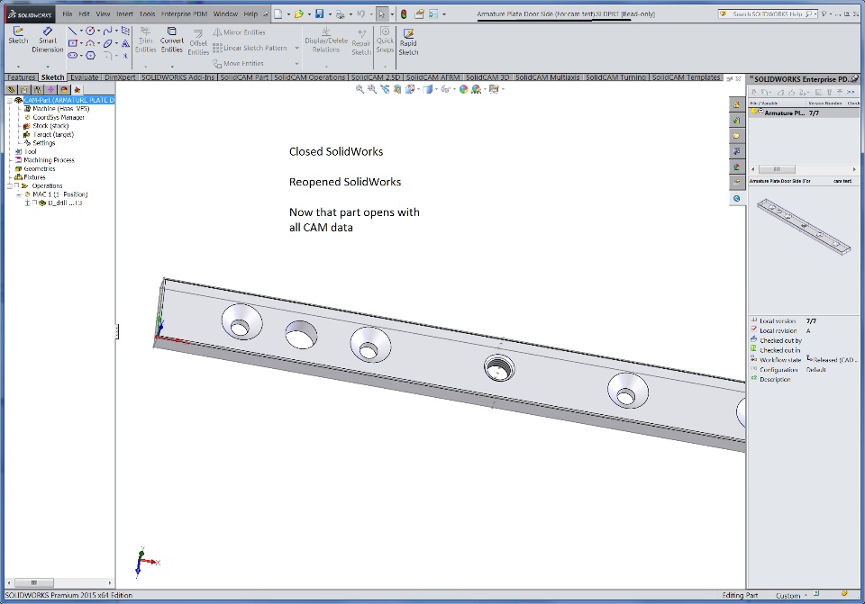The image size is (865, 604).
Task: Open the New document dropdown arrow
Action: coord(288,14)
